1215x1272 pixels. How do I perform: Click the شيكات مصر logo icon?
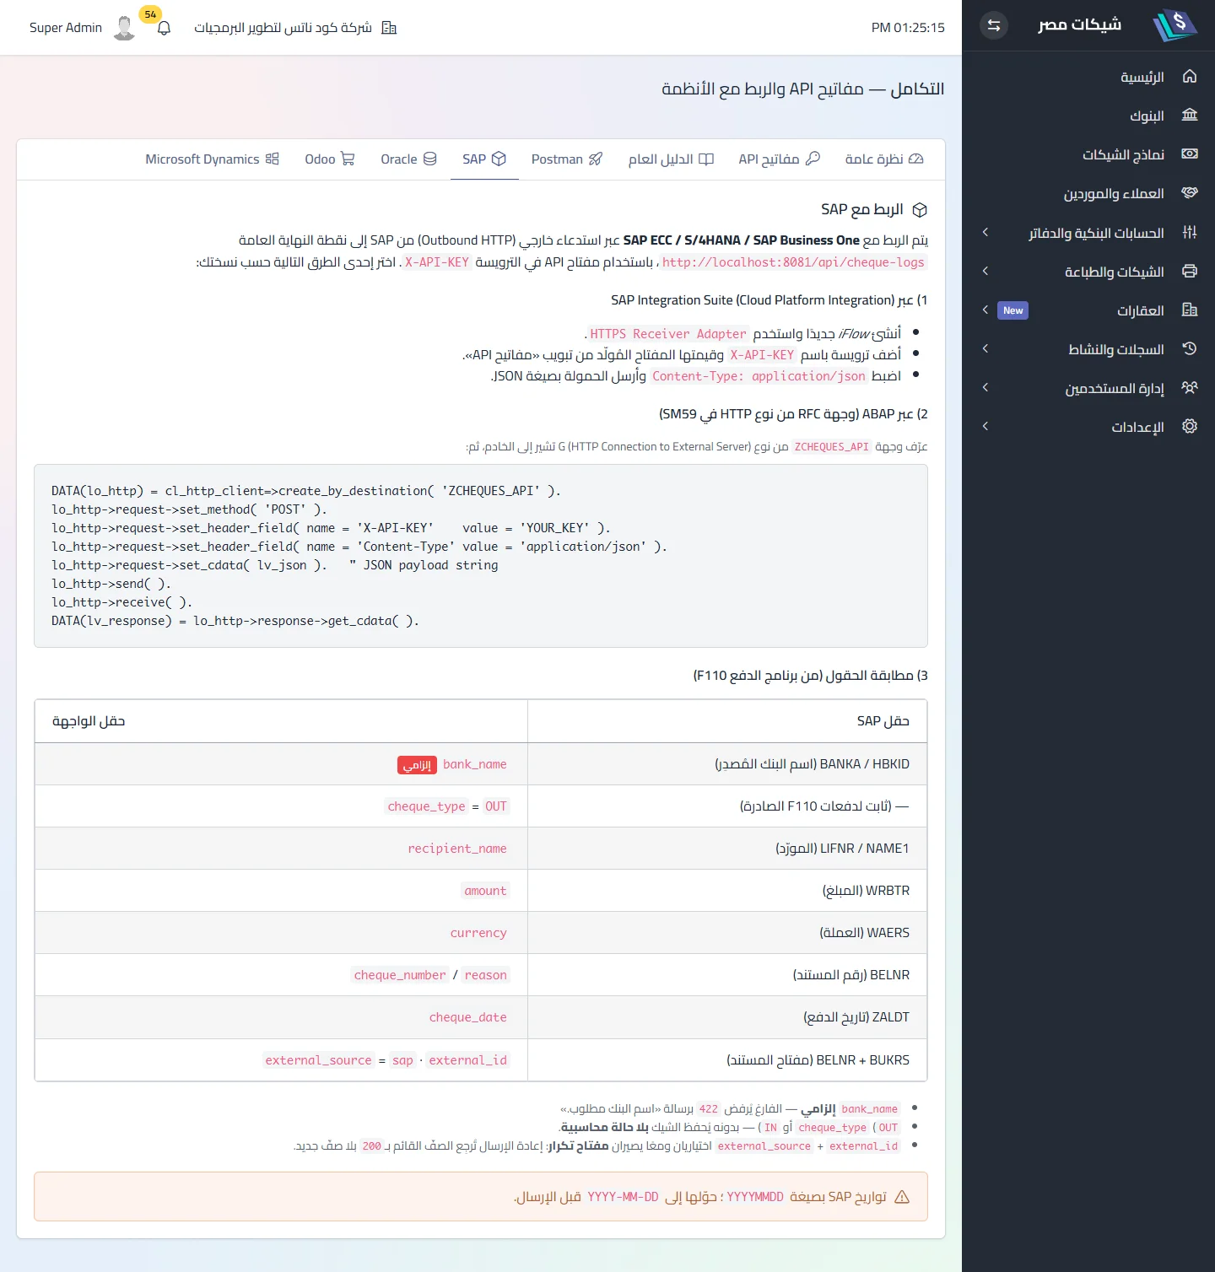[1174, 25]
